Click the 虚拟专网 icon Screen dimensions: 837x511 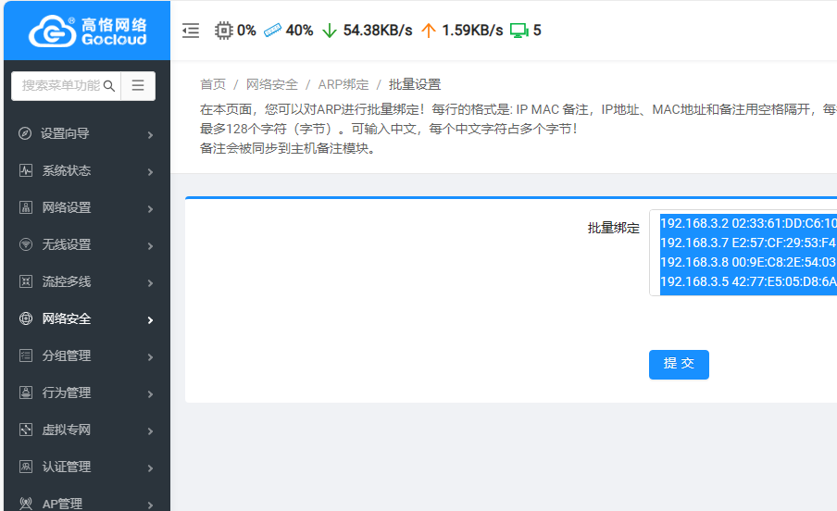pos(26,430)
